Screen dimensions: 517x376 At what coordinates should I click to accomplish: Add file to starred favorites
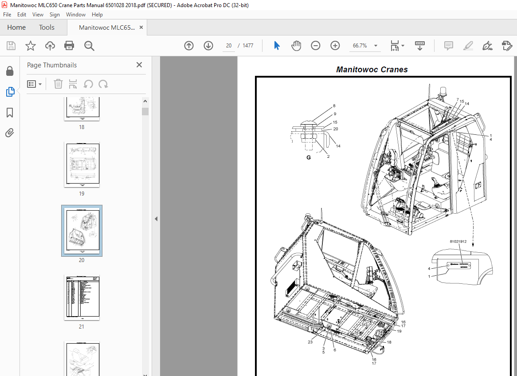pos(30,46)
